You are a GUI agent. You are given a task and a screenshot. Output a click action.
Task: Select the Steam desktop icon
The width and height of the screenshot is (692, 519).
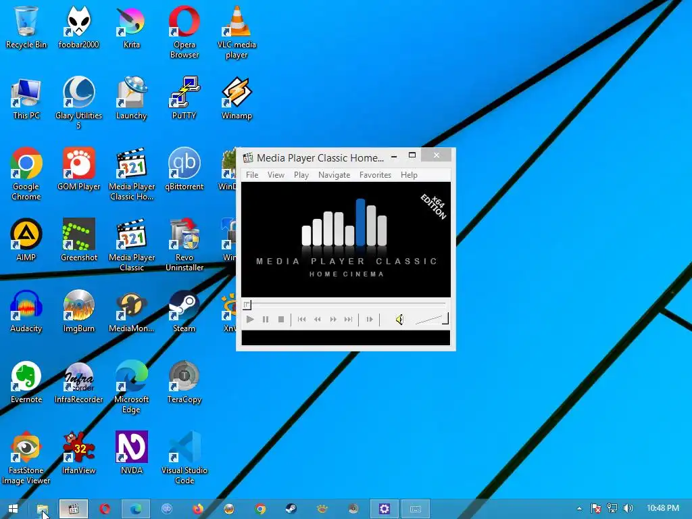[184, 311]
